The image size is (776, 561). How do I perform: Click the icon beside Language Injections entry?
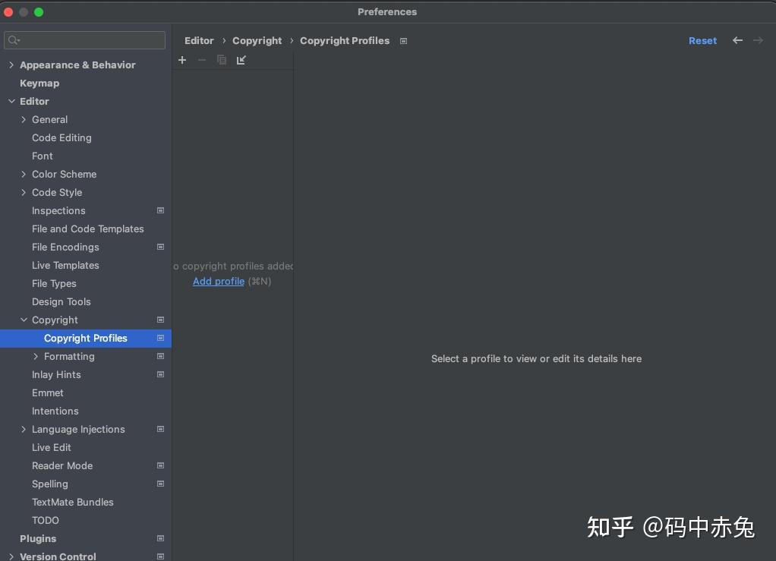click(x=160, y=429)
